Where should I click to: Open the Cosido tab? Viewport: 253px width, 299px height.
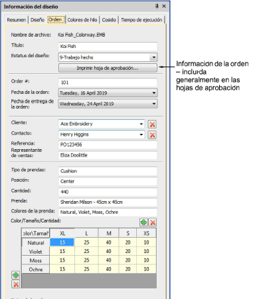point(109,20)
